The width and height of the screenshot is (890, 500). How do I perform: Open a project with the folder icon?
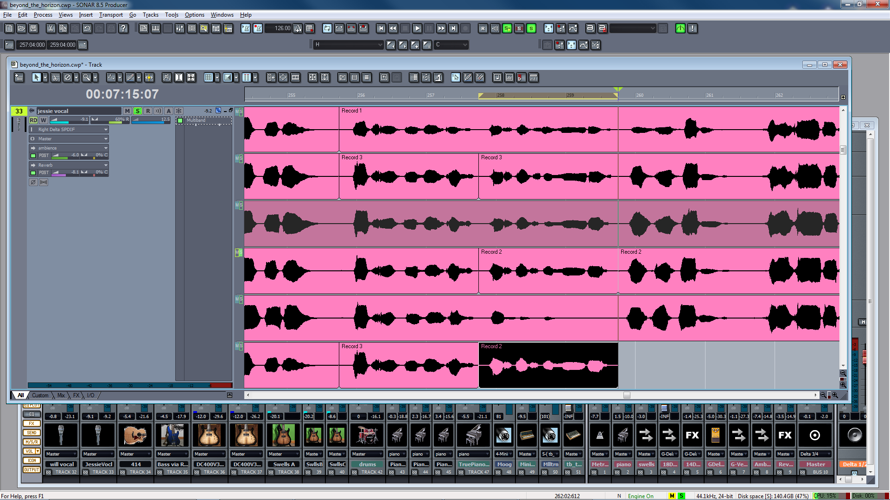tap(21, 28)
